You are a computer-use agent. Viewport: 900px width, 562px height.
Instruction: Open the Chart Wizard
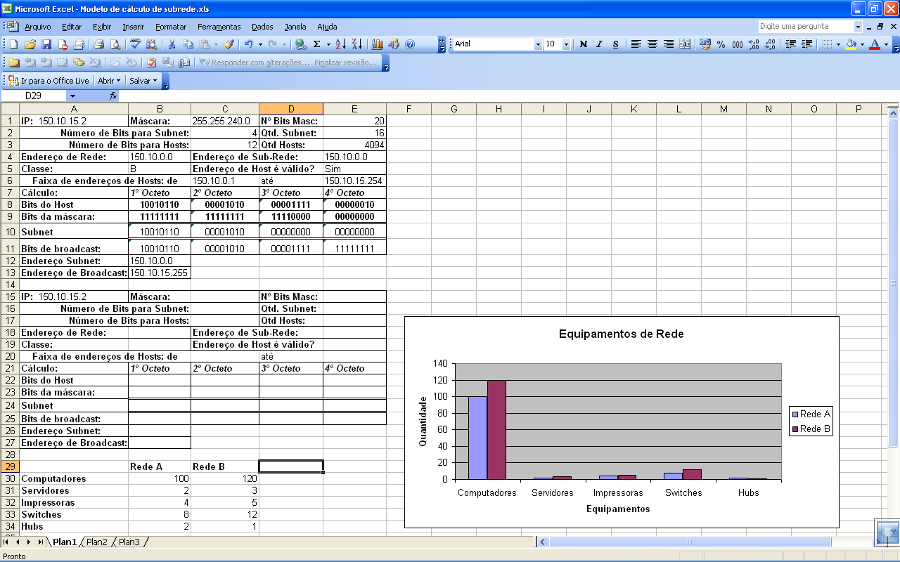coord(378,44)
